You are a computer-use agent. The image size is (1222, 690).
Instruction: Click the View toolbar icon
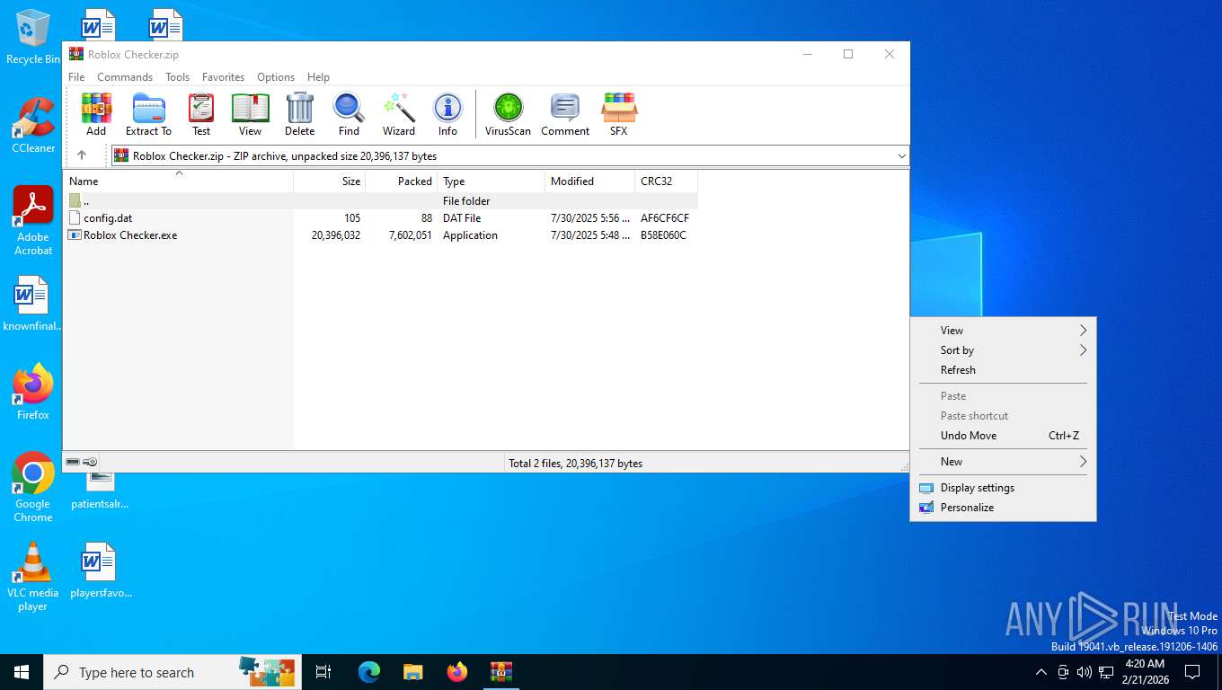pyautogui.click(x=250, y=114)
